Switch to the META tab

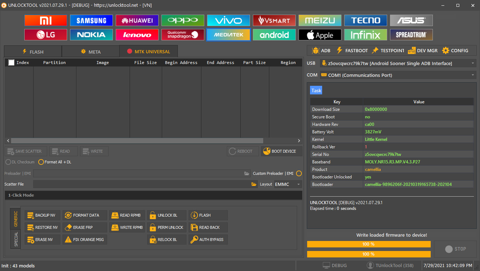(x=91, y=51)
